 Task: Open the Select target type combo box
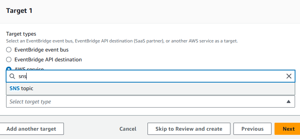pyautogui.click(x=151, y=102)
